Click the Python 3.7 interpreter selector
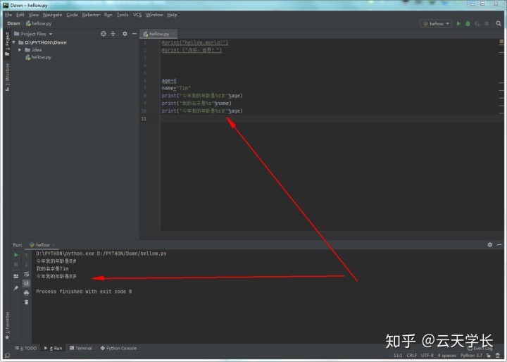This screenshot has height=362, width=507. [x=471, y=355]
